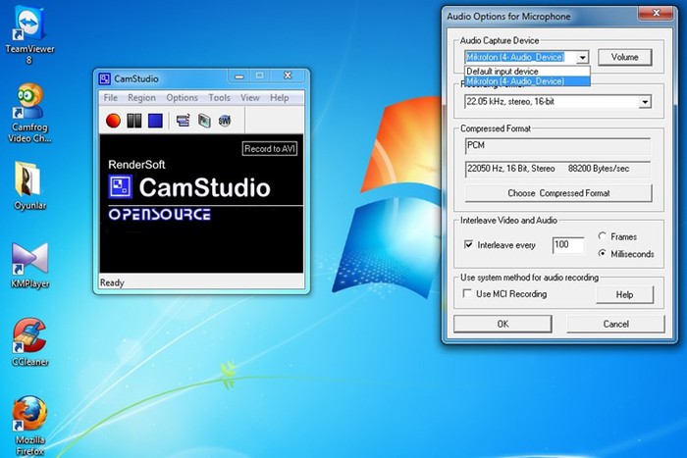This screenshot has width=687, height=458.
Task: Cancel the Audio Options dialog
Action: (615, 324)
